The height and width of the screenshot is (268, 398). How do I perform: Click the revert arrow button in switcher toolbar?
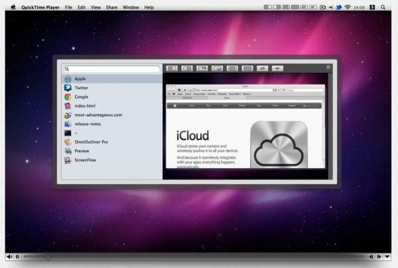click(277, 68)
